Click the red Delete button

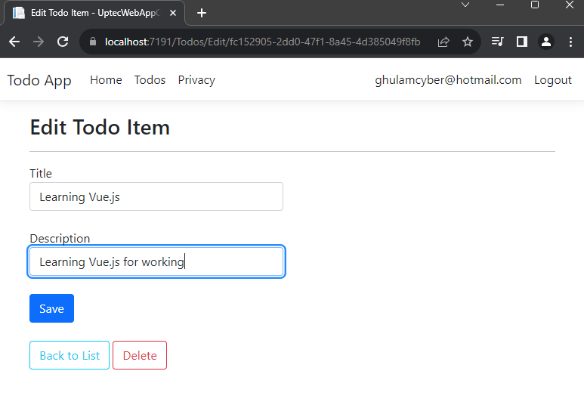pos(140,356)
